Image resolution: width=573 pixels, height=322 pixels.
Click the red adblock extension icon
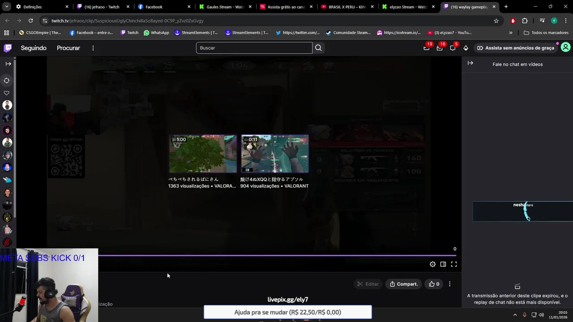(x=513, y=21)
